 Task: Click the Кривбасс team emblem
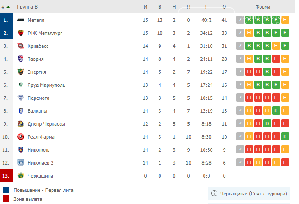click(x=21, y=46)
